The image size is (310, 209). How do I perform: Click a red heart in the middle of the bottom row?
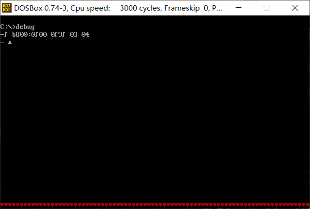click(x=153, y=205)
